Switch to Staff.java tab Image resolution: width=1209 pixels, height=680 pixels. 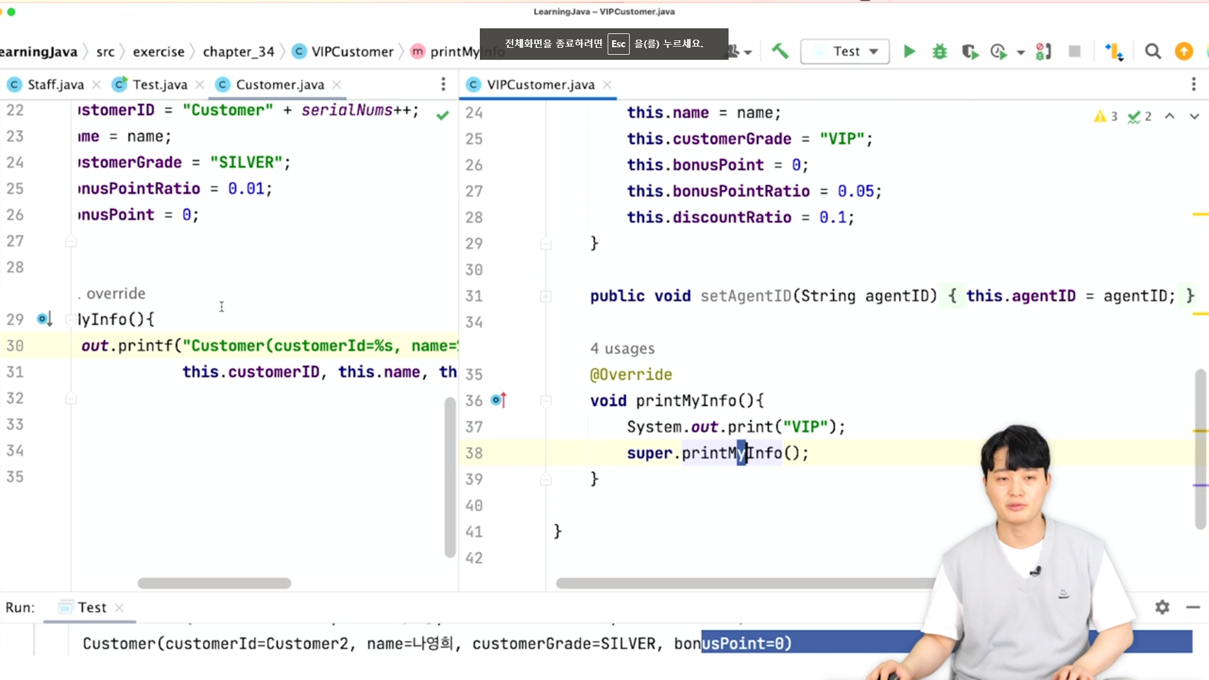[55, 84]
